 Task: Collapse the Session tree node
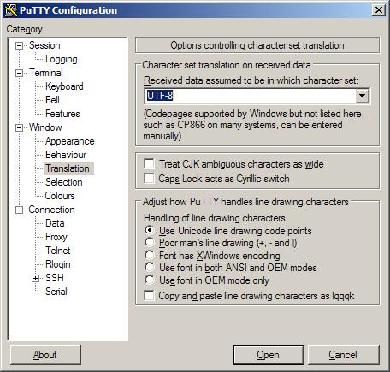click(x=19, y=45)
